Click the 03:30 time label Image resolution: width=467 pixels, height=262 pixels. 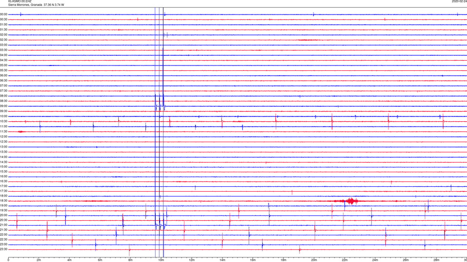pos(4,50)
